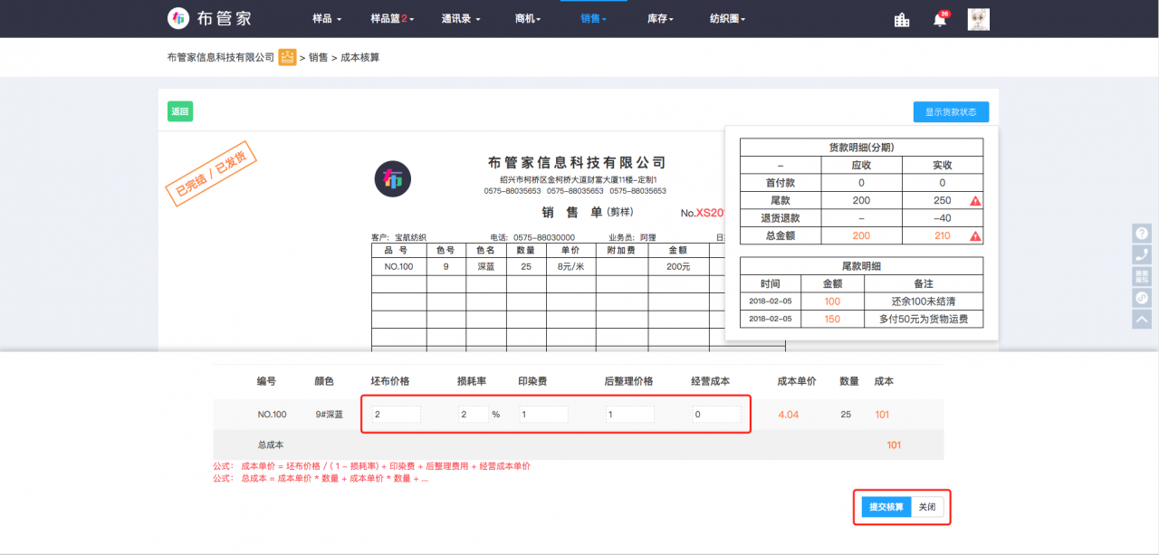The image size is (1159, 555).
Task: Click the 成本 column header
Action: (x=884, y=381)
